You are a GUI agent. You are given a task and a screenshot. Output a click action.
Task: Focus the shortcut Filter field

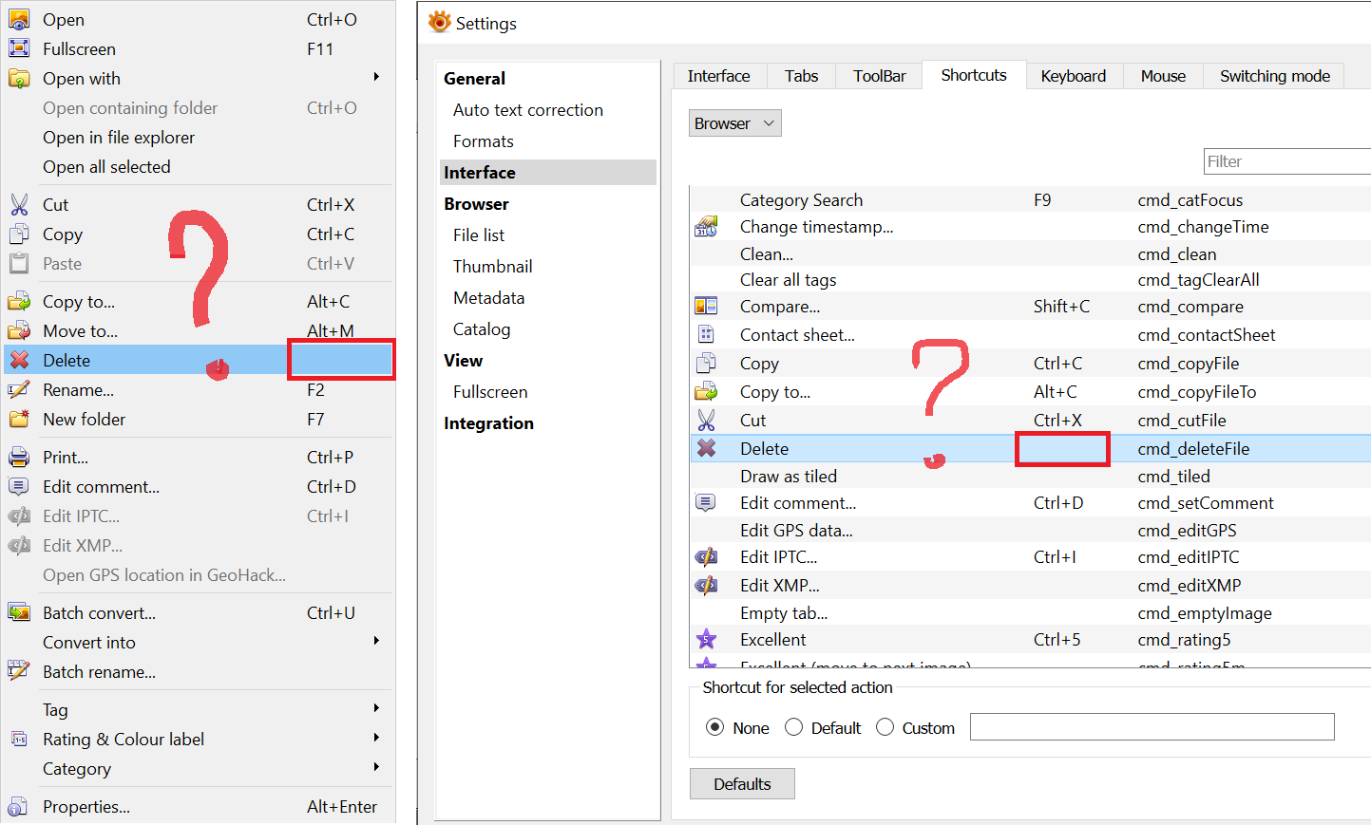click(1286, 161)
